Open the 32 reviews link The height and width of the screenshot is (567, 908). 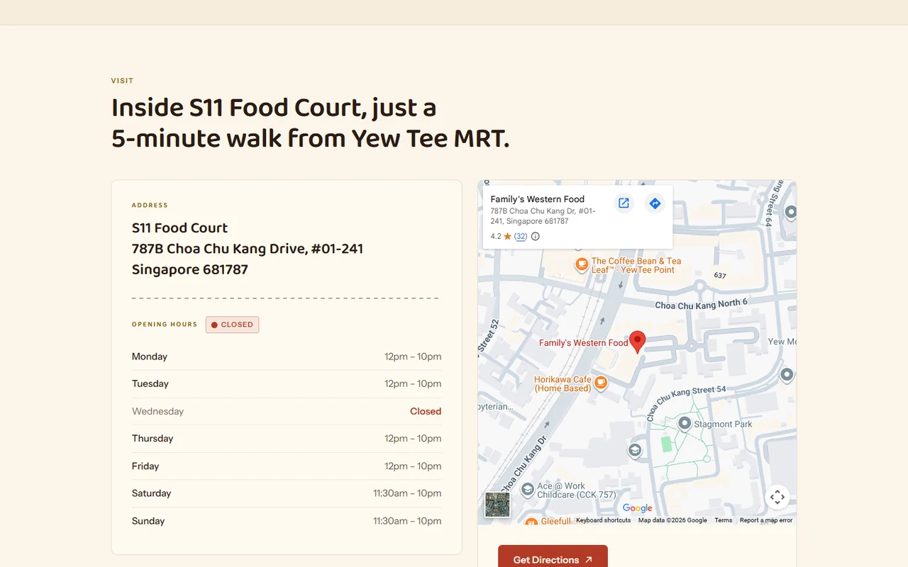[x=521, y=237]
